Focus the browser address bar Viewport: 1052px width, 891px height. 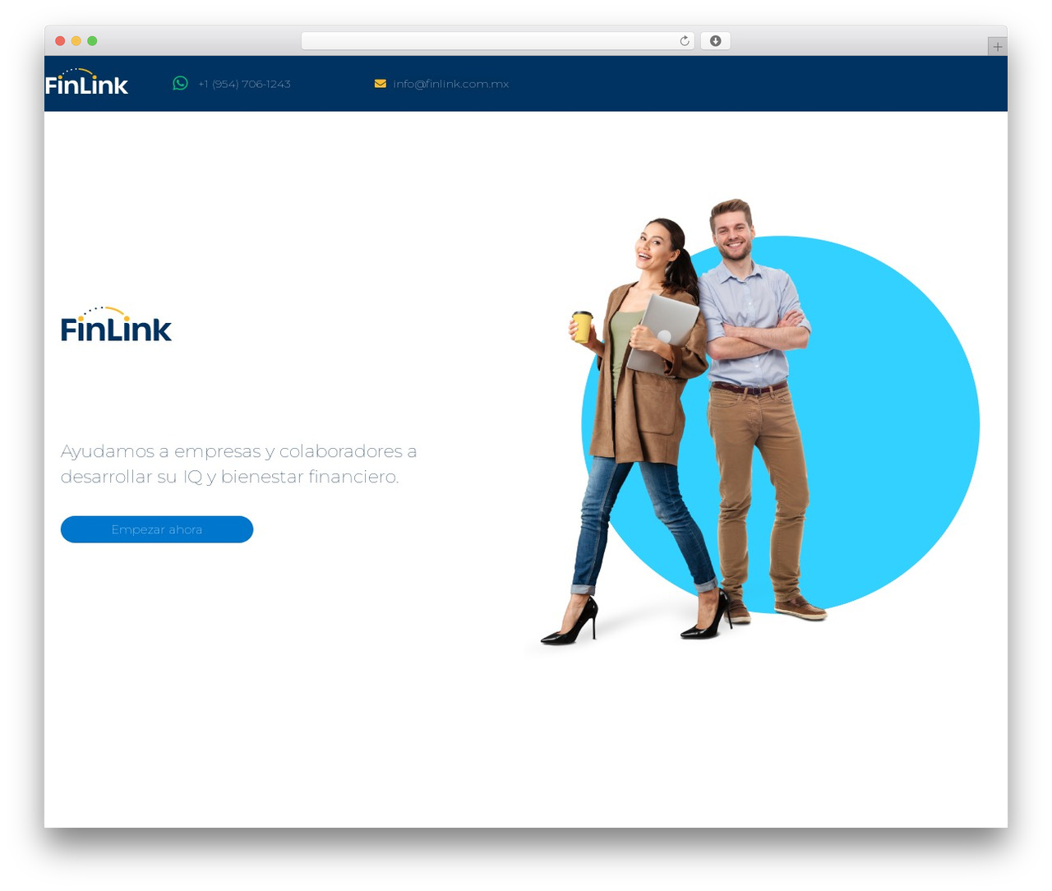pos(497,41)
